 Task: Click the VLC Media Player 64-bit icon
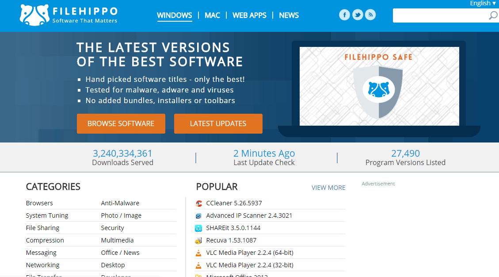pos(199,253)
